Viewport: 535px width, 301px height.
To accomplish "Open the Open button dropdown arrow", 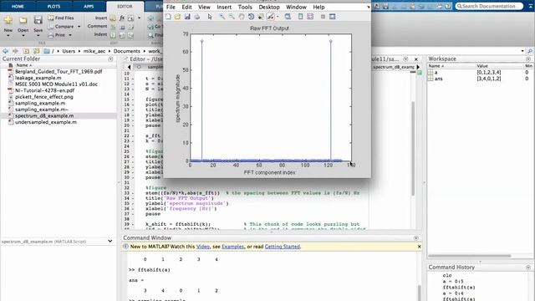I will [23, 35].
